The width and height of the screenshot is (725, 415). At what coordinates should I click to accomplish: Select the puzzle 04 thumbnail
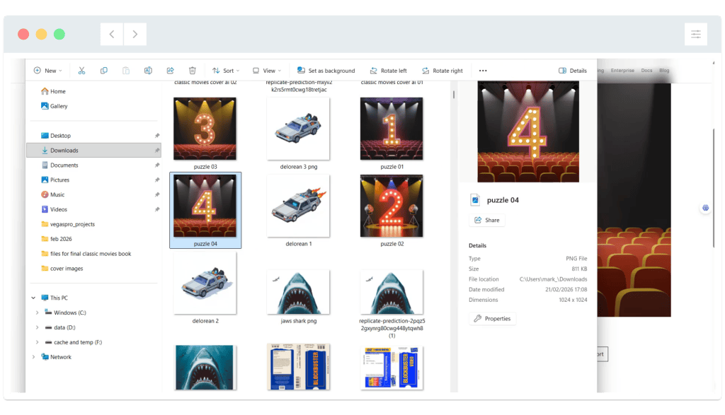point(205,206)
